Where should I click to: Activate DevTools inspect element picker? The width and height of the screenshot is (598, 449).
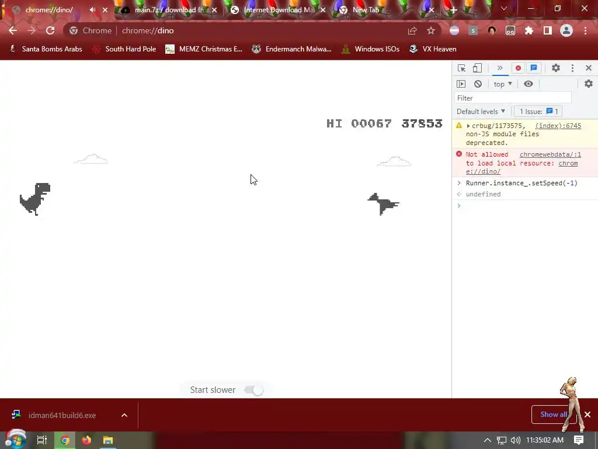(461, 68)
